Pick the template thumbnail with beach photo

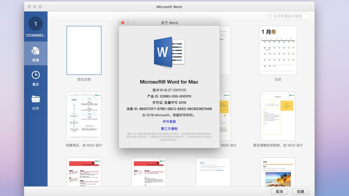tap(278, 172)
